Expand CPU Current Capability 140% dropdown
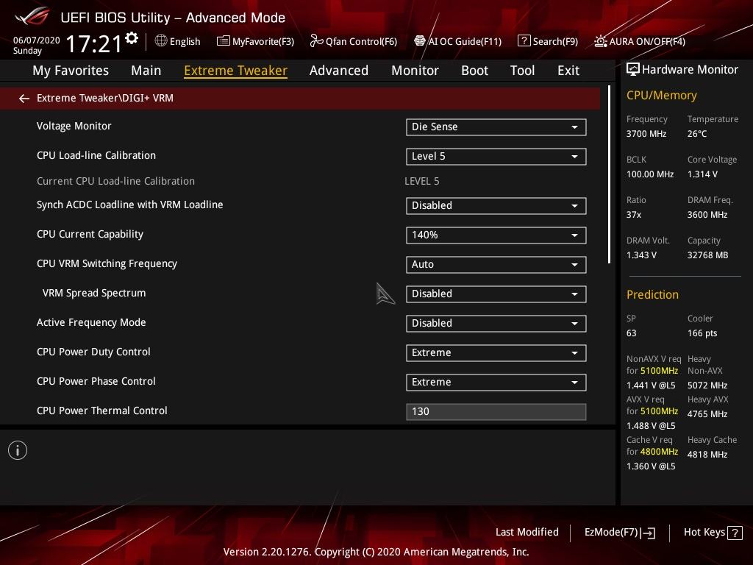This screenshot has width=753, height=565. tap(496, 235)
